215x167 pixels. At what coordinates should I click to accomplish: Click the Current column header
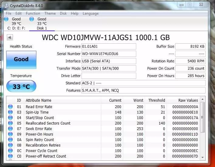click(112, 100)
